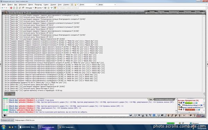This screenshot has width=208, height=130.
Task: Switch to the Системные сообщения tab
Action: (x=164, y=99)
